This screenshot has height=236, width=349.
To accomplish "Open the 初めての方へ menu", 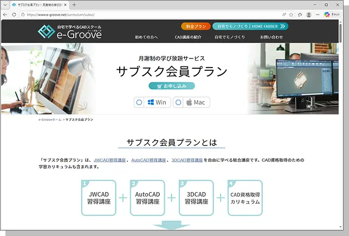I will [x=146, y=37].
